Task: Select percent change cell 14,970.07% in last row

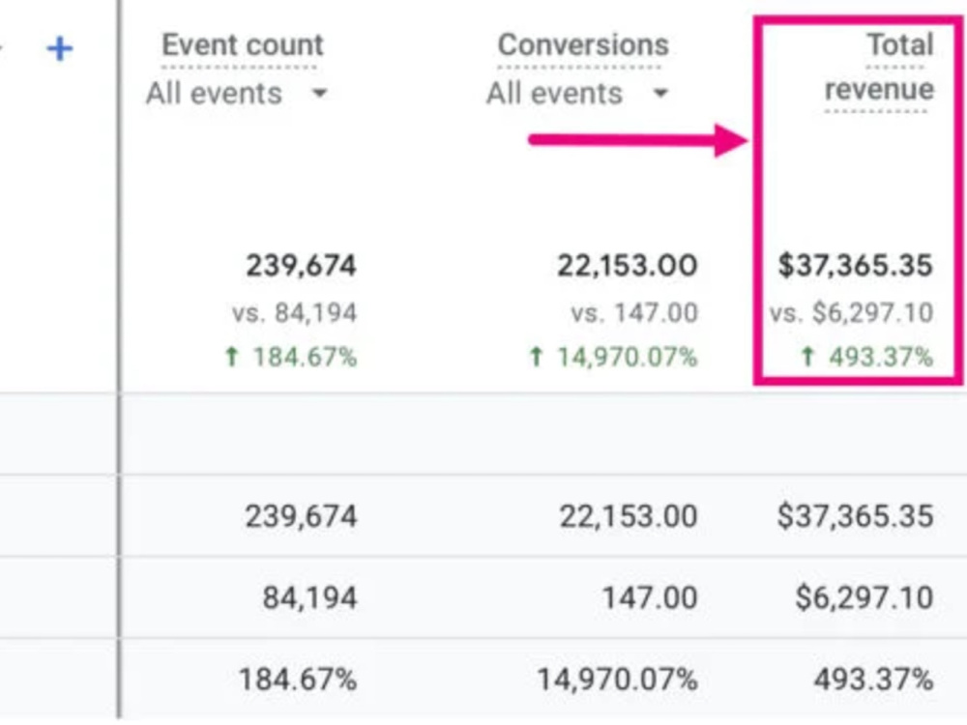Action: (x=617, y=680)
